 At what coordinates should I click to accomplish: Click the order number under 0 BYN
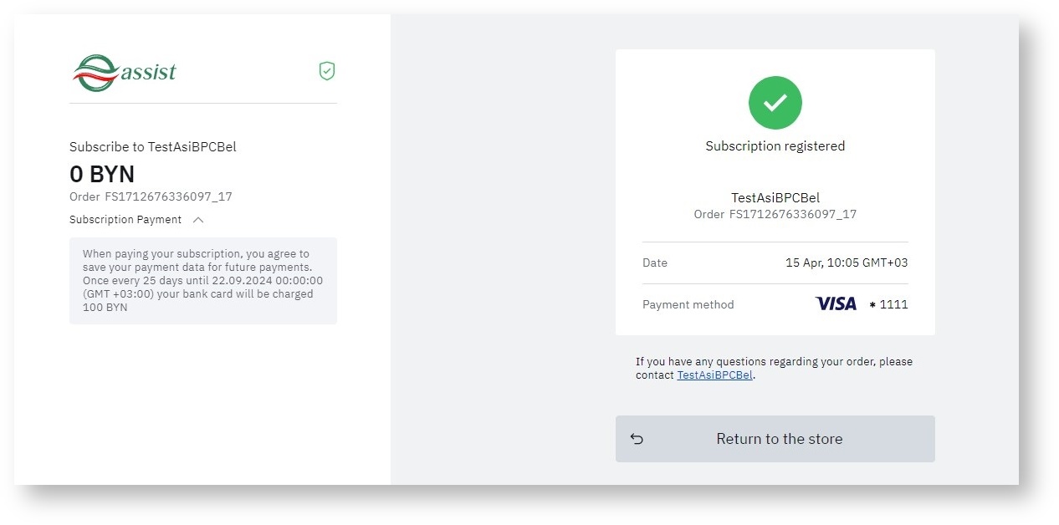(151, 197)
